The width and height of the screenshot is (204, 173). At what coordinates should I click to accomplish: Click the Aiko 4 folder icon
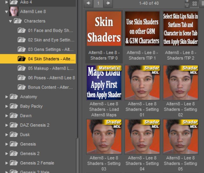[x=14, y=2]
